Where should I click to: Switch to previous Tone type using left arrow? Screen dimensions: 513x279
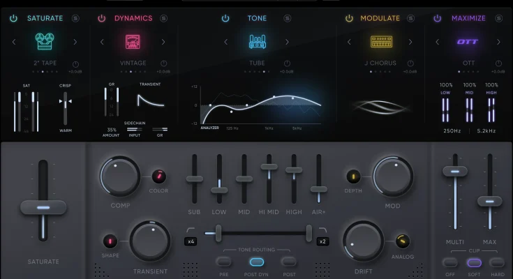[226, 42]
